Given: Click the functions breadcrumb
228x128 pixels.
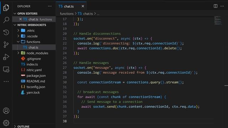Looking at the screenshot, I should pyautogui.click(x=67, y=14).
